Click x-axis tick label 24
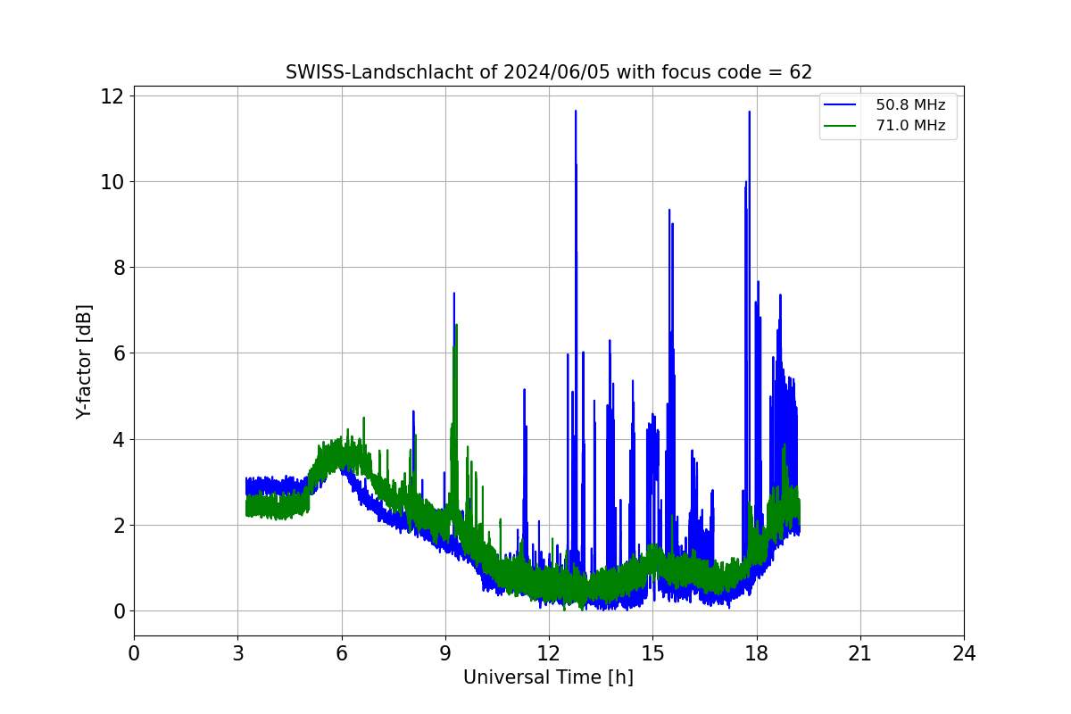The height and width of the screenshot is (714, 1071). click(964, 653)
